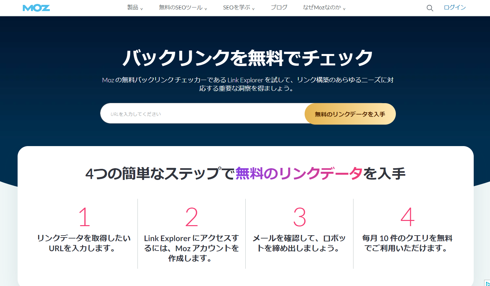490x286 pixels.
Task: Click the ログイン link
Action: [x=455, y=7]
